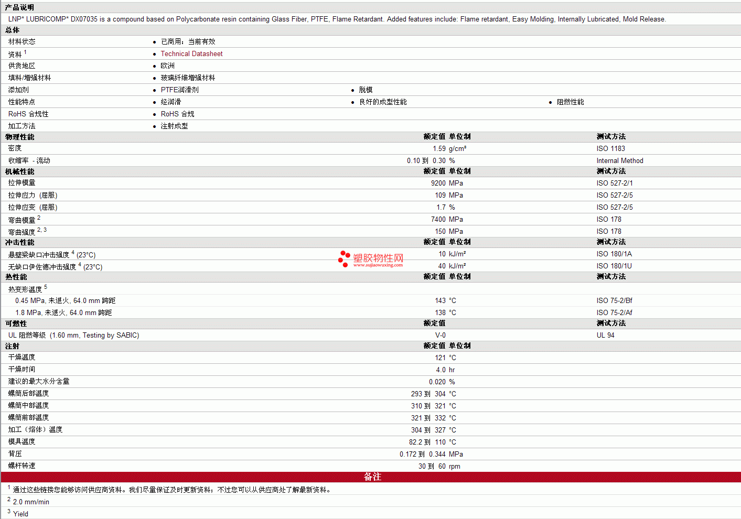Select the RoHS 合规 value

(x=177, y=114)
